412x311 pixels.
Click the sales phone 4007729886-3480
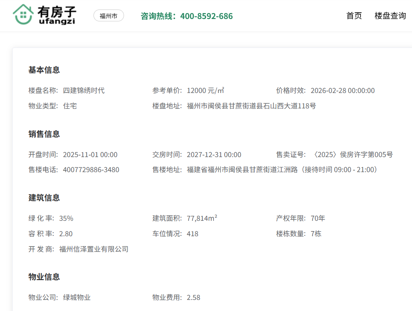(x=91, y=170)
